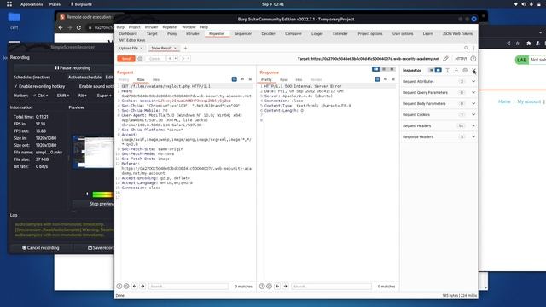The height and width of the screenshot is (307, 546).
Task: Click the My account link in browser
Action: tap(529, 101)
